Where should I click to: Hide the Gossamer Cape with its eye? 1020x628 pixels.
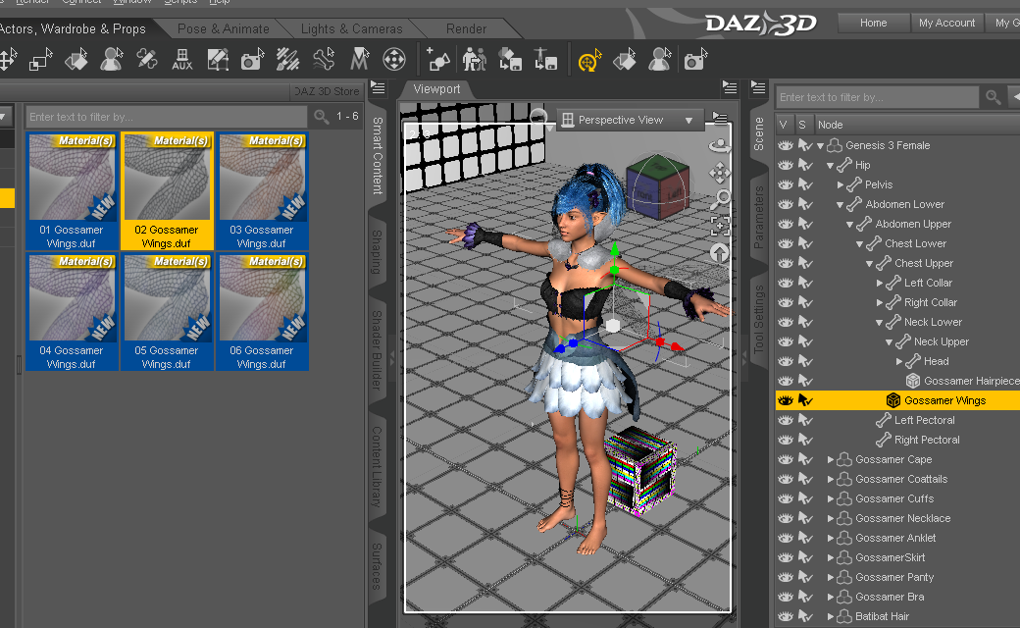pyautogui.click(x=786, y=459)
